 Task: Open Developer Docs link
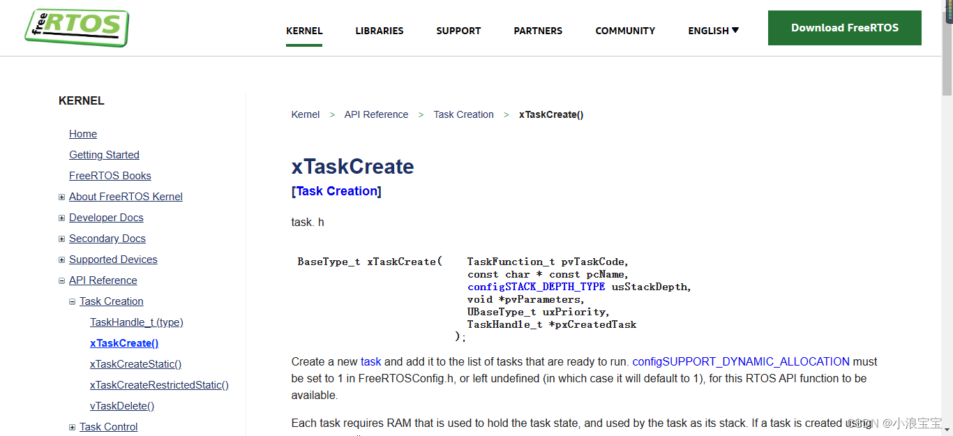tap(106, 218)
